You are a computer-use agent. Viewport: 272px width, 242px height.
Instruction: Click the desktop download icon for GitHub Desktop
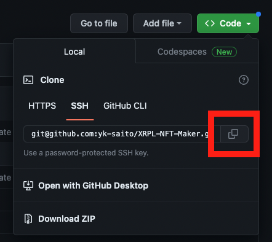tap(28, 185)
